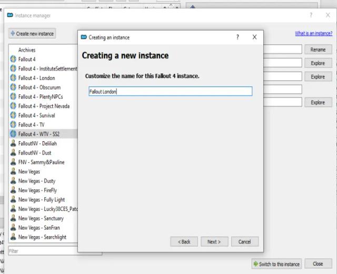Click the ranger icon beside FalloutNV - Deliliah

[13, 143]
